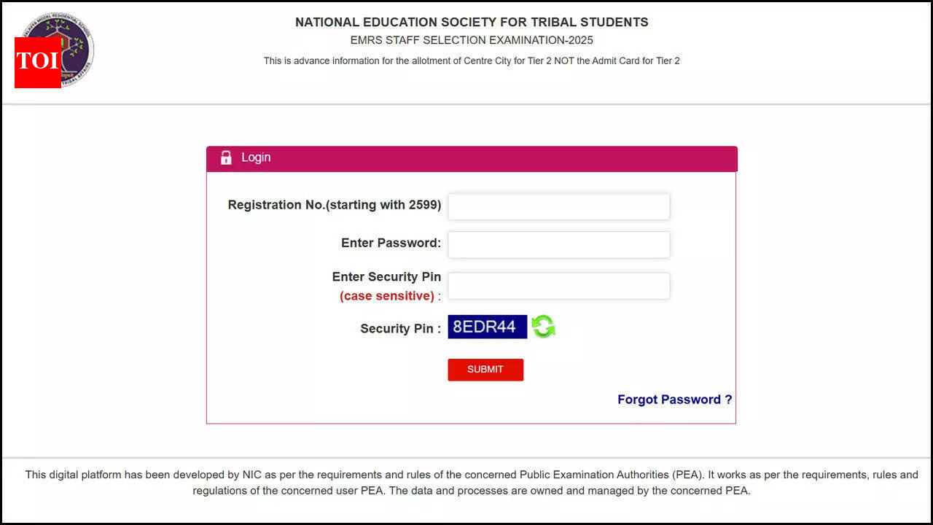Click the Registration No. starting with 2599 label
The width and height of the screenshot is (933, 525).
click(334, 205)
